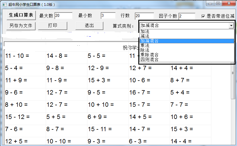Click the cell "12 + 5 ="

coord(25,141)
